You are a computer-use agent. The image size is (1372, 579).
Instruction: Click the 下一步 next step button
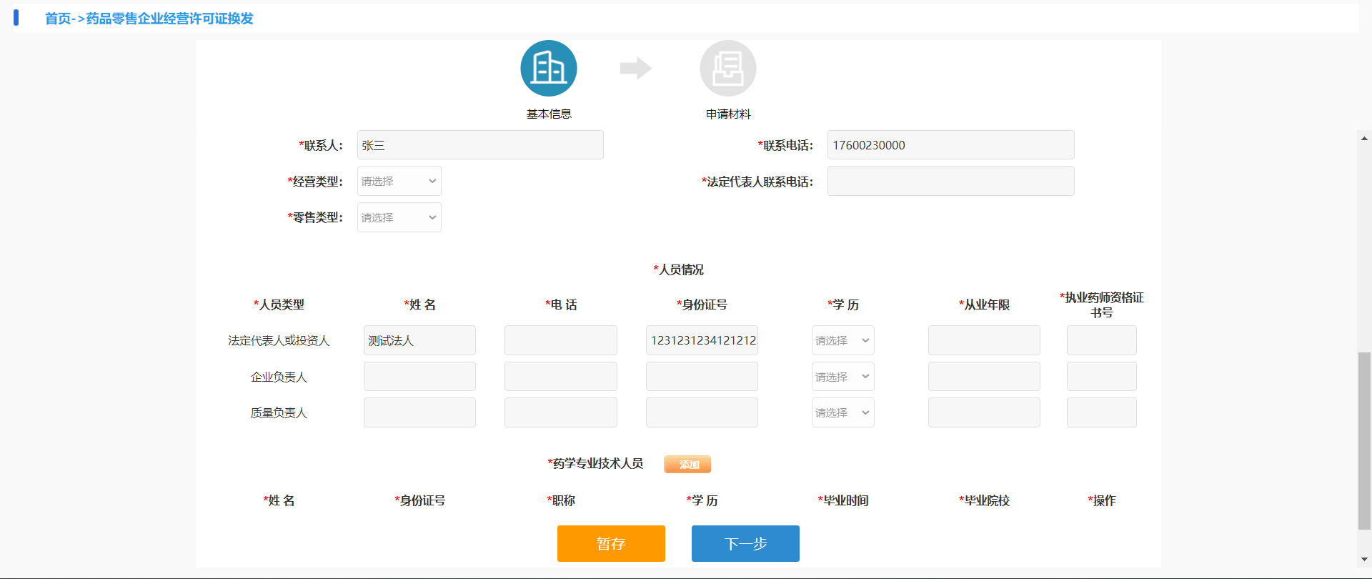coord(745,543)
